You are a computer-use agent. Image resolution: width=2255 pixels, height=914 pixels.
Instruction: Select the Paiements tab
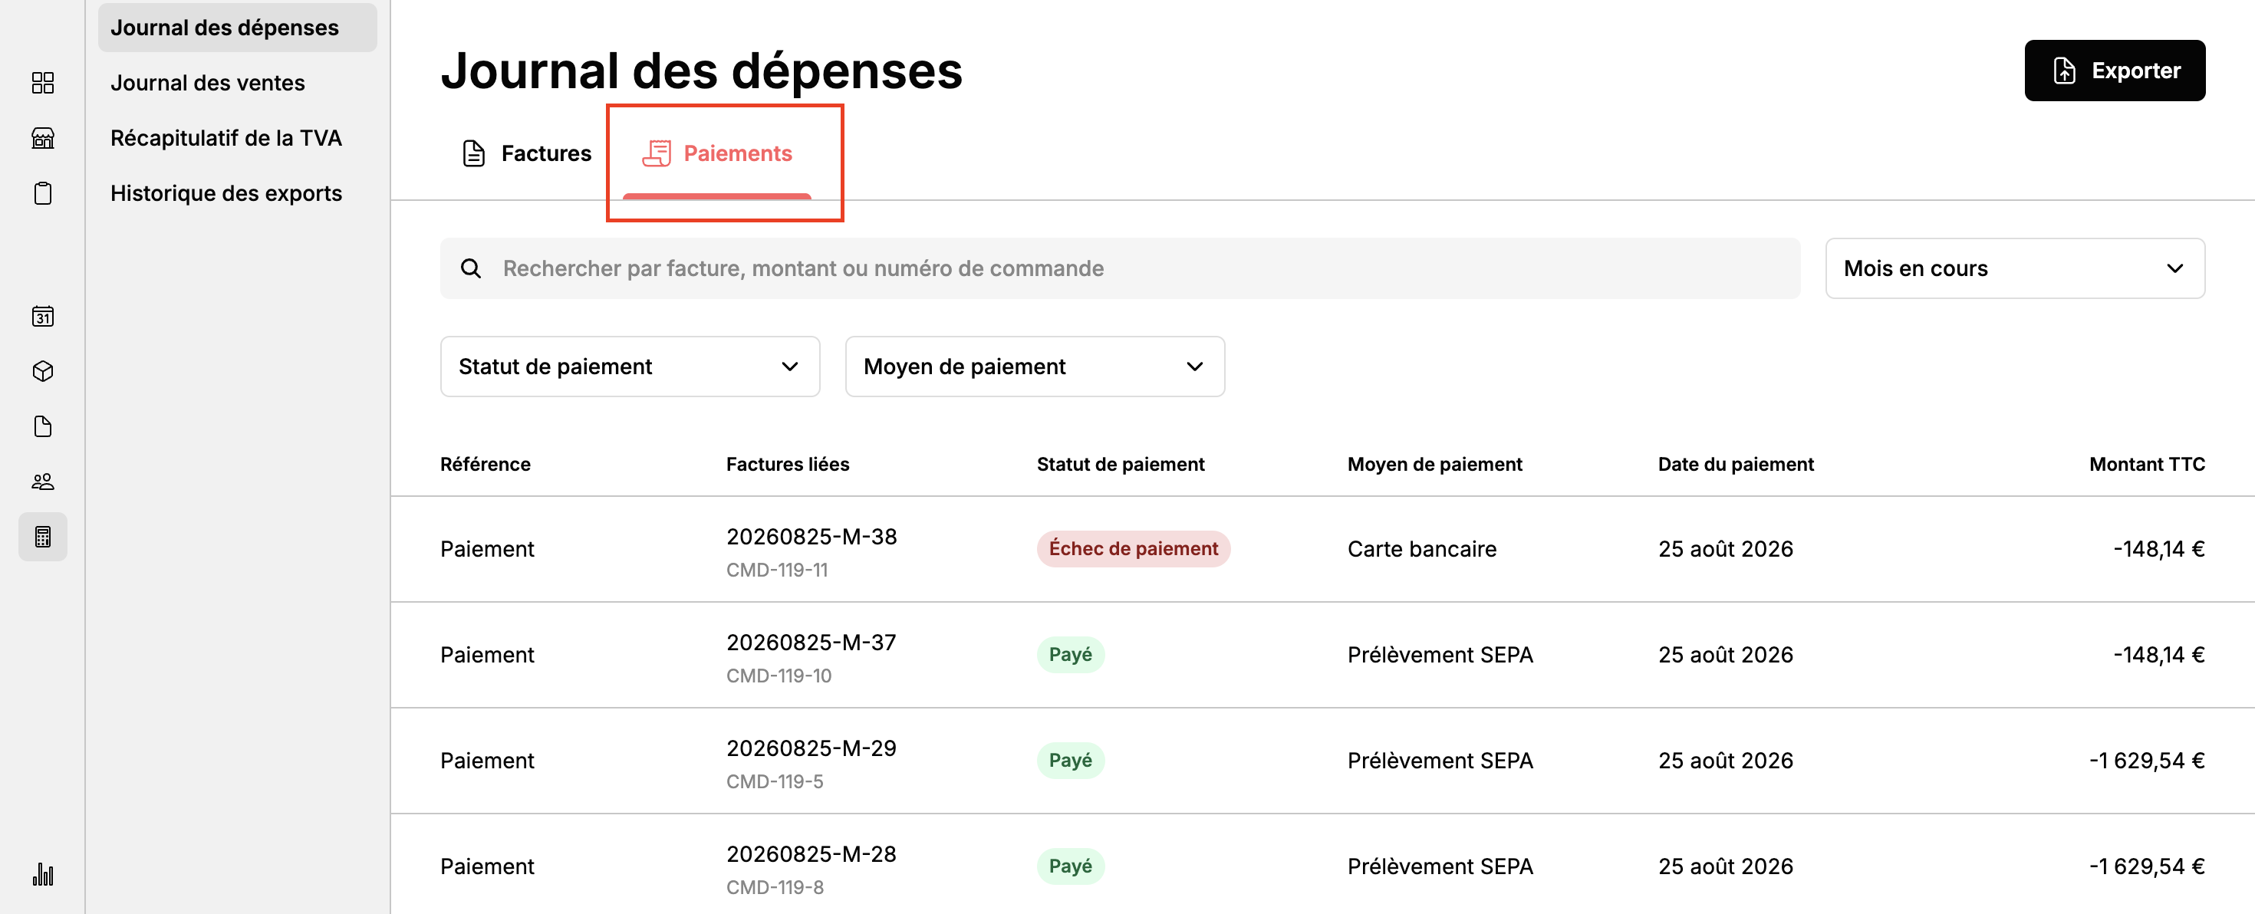pyautogui.click(x=716, y=153)
